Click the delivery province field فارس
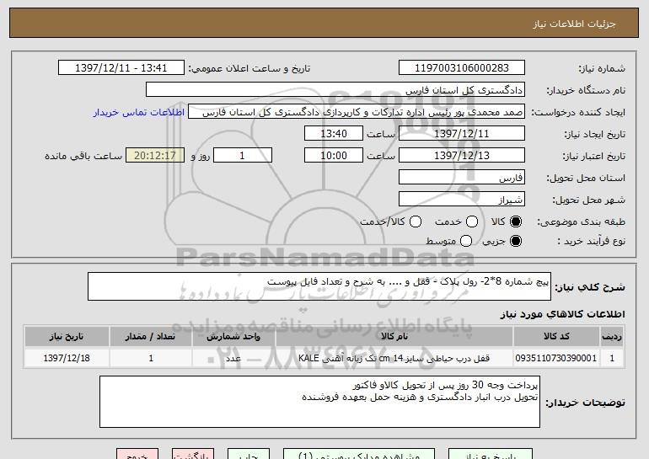 pyautogui.click(x=462, y=178)
